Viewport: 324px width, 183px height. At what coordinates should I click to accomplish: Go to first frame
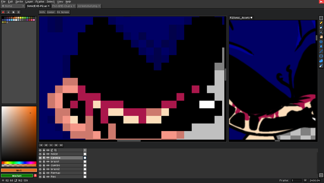point(41,145)
